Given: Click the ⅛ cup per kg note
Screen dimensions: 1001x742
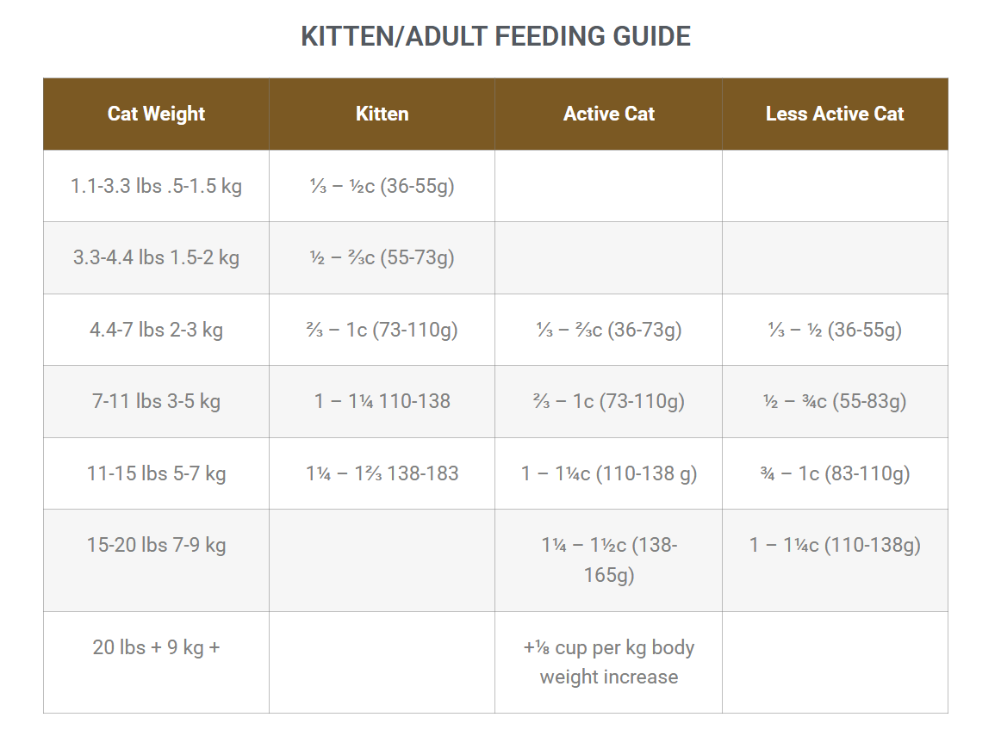Looking at the screenshot, I should coord(608,662).
